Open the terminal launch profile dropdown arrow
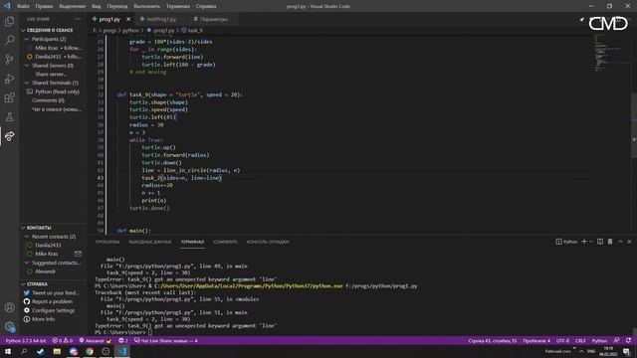The width and height of the screenshot is (637, 358). pos(591,242)
